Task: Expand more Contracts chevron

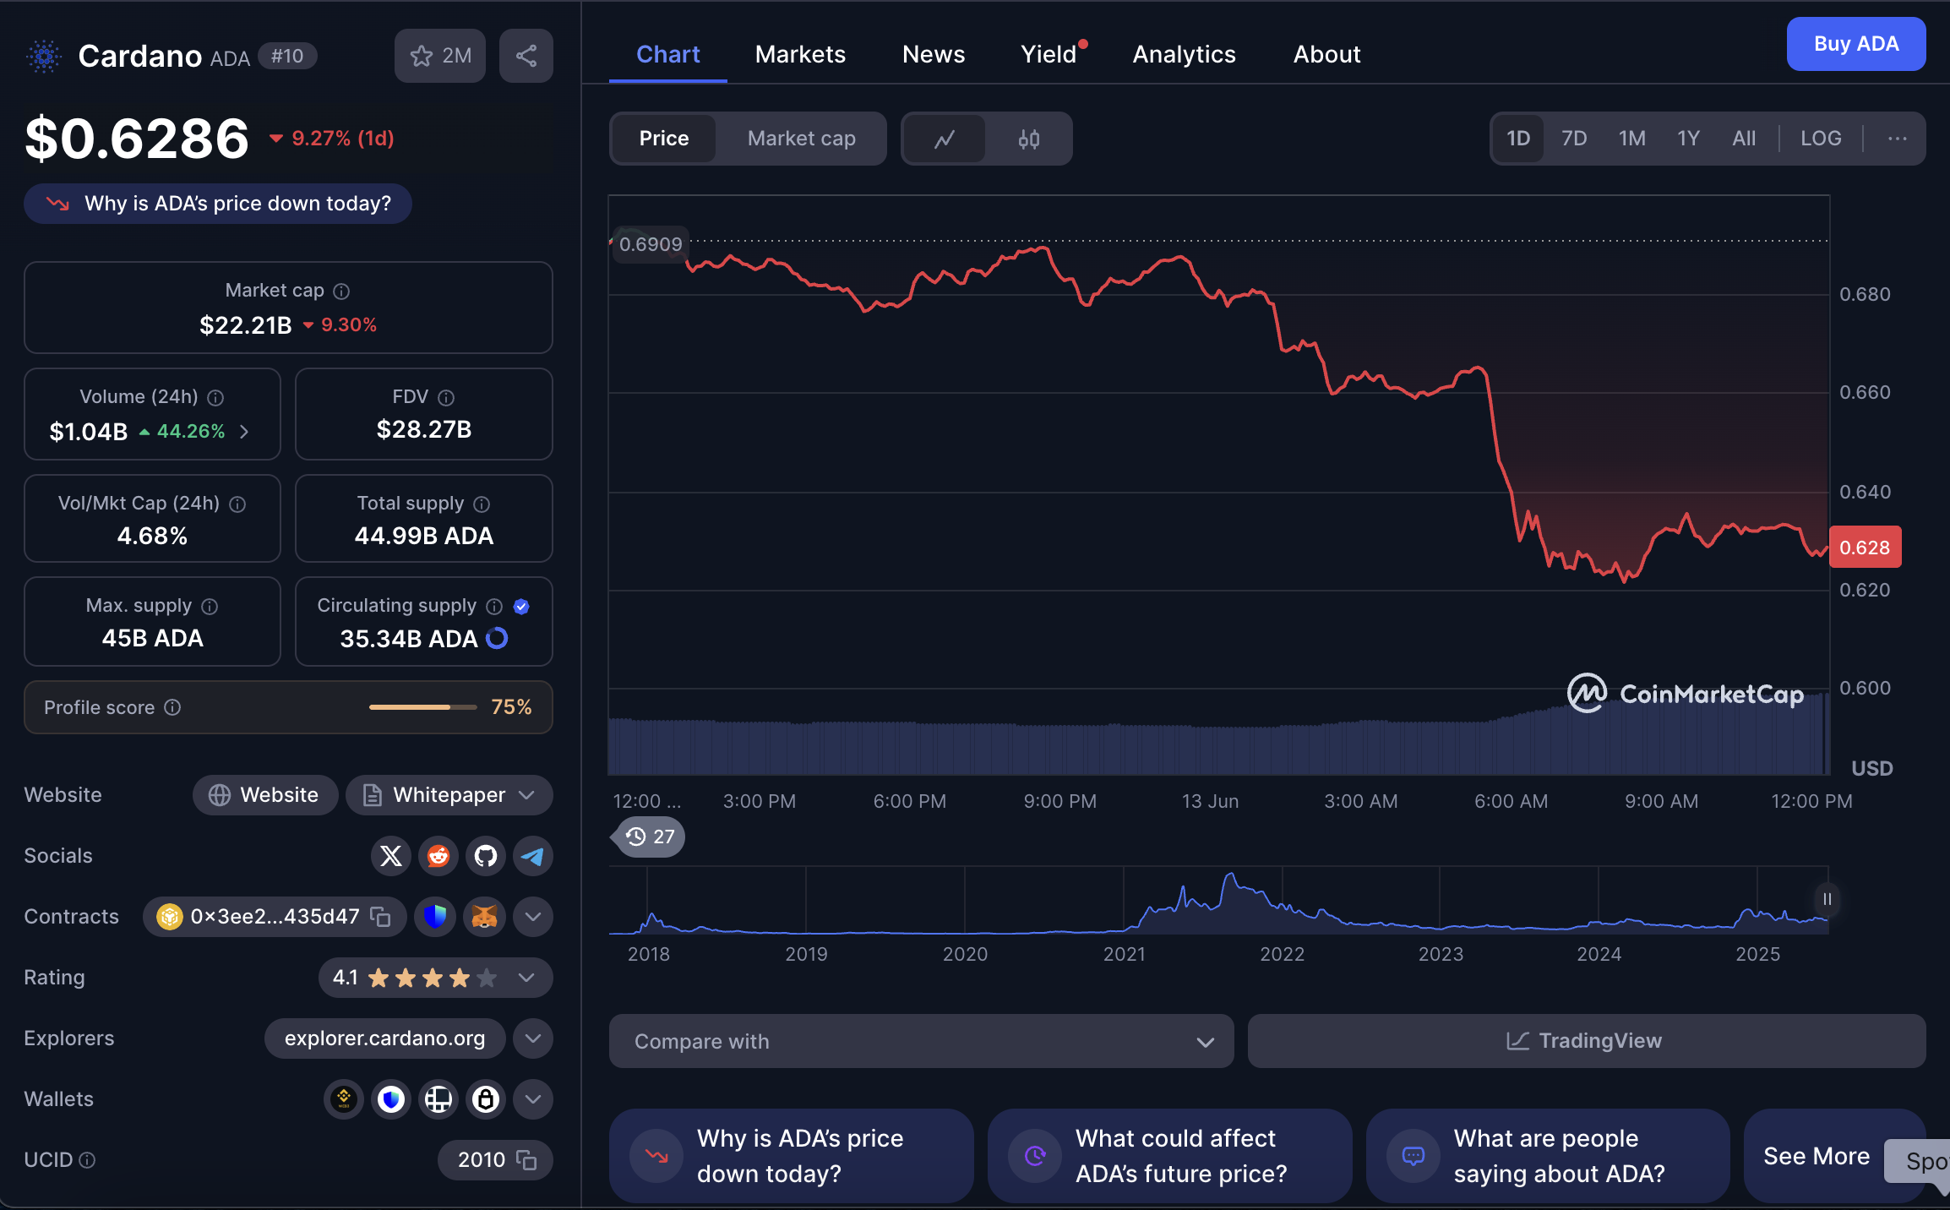Action: pos(533,917)
